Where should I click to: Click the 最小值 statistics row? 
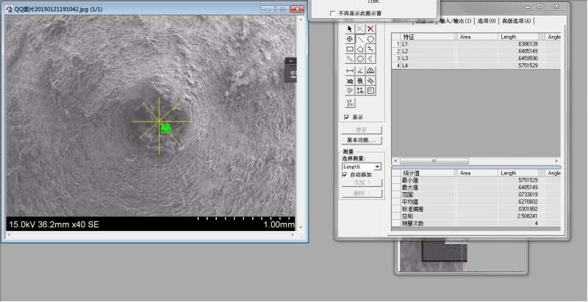tap(476, 180)
